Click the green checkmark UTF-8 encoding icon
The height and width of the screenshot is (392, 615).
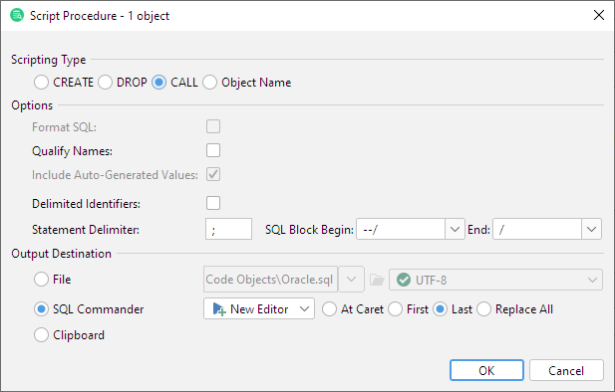(x=404, y=280)
